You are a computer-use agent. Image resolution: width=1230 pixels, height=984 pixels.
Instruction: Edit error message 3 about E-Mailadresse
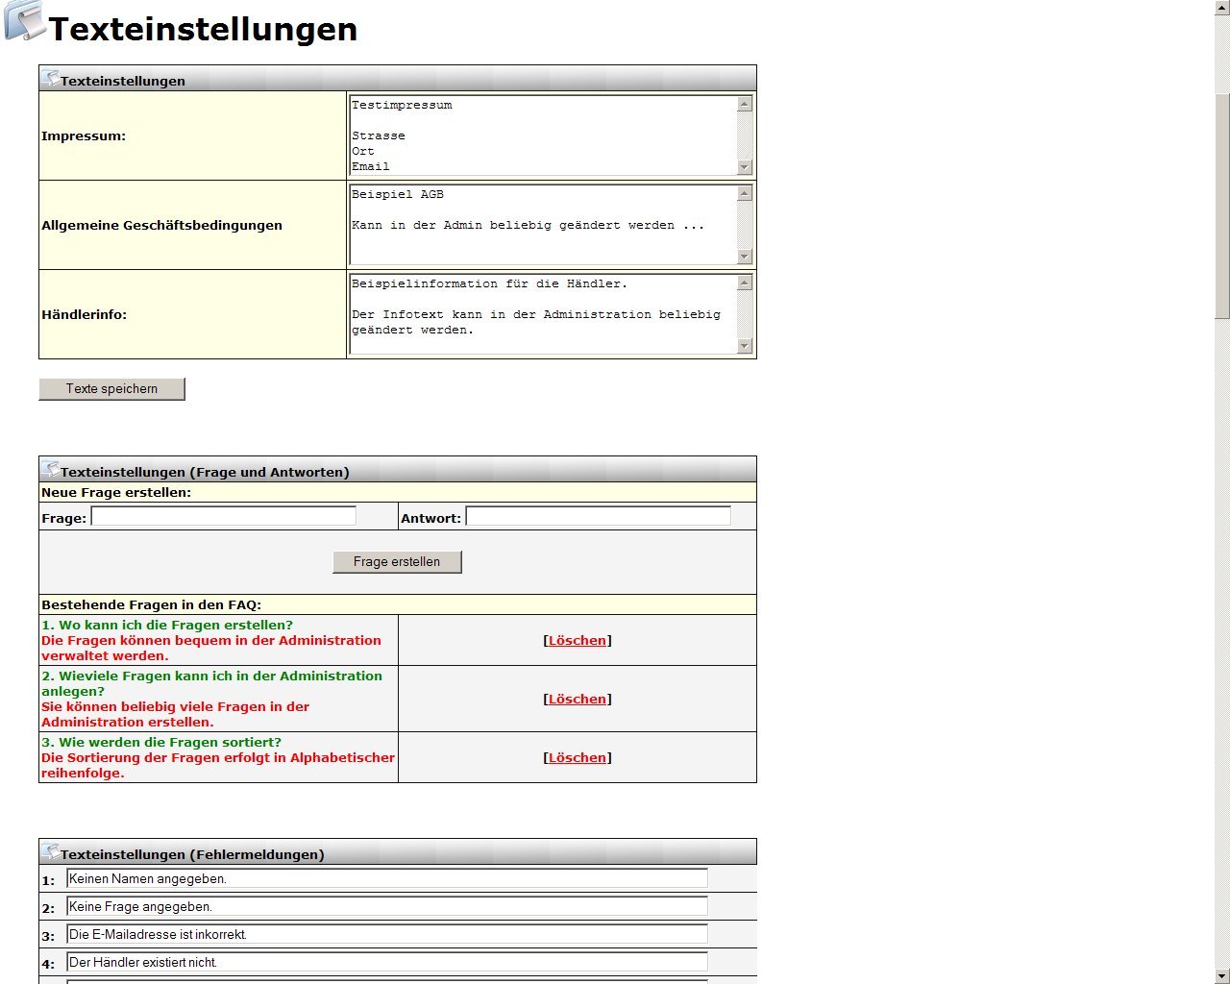pos(386,935)
